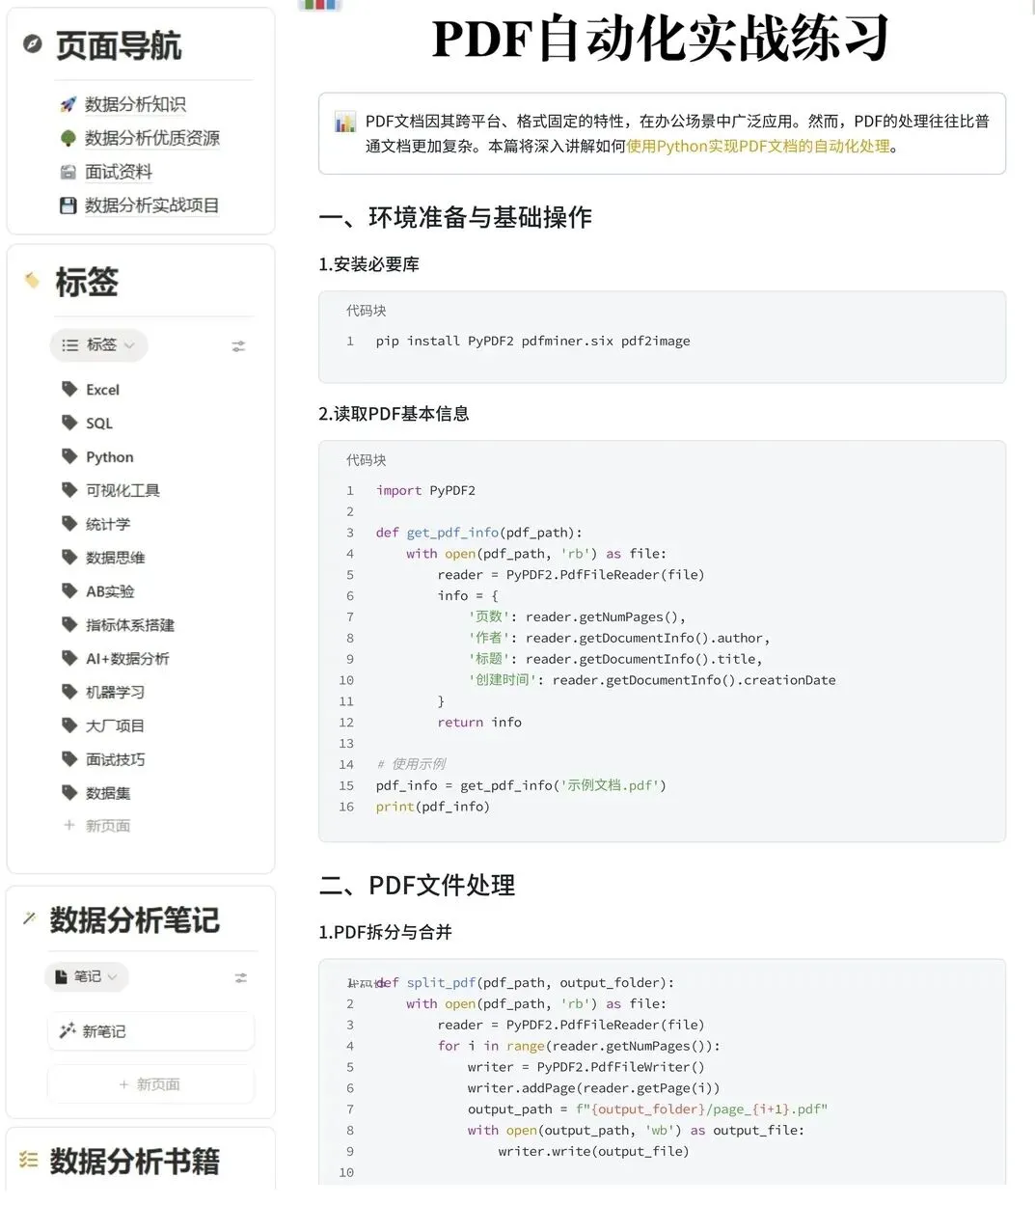The height and width of the screenshot is (1205, 1035).
Task: Click the yellow tag icon beside 标签 heading
Action: click(32, 281)
